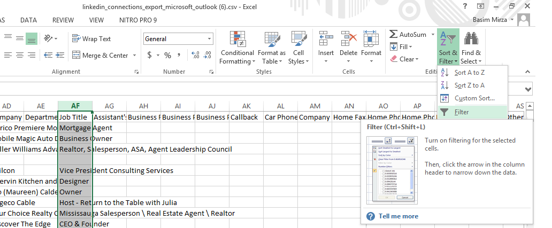Collapse the ribbon with the chevron

pyautogui.click(x=527, y=72)
